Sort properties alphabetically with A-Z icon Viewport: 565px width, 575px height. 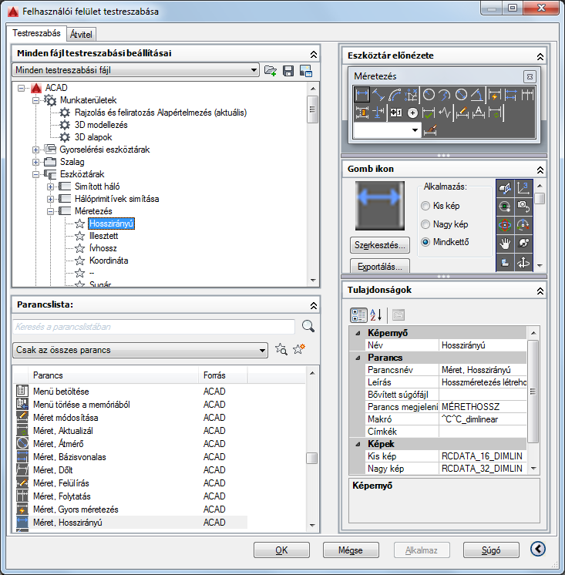point(376,314)
